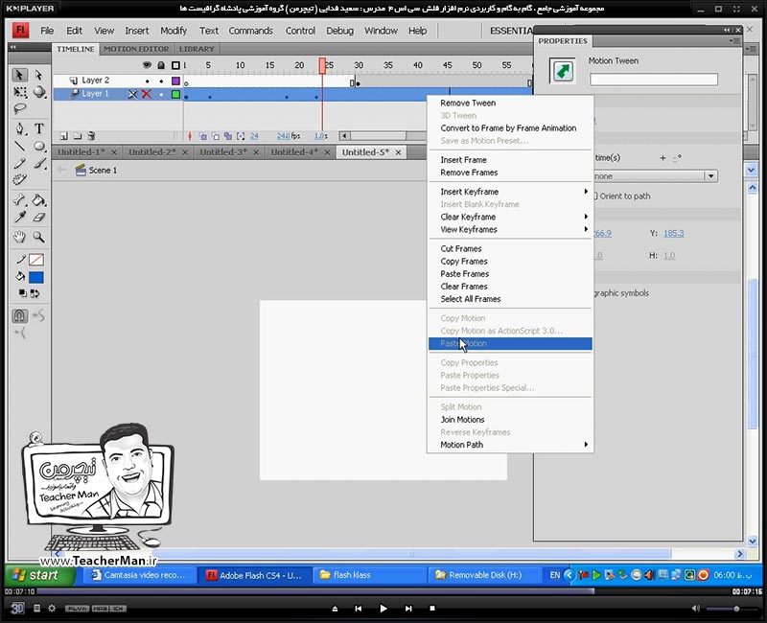Click the 24.0 fps frame rate value
Screen dimensions: 767x623
(283, 136)
